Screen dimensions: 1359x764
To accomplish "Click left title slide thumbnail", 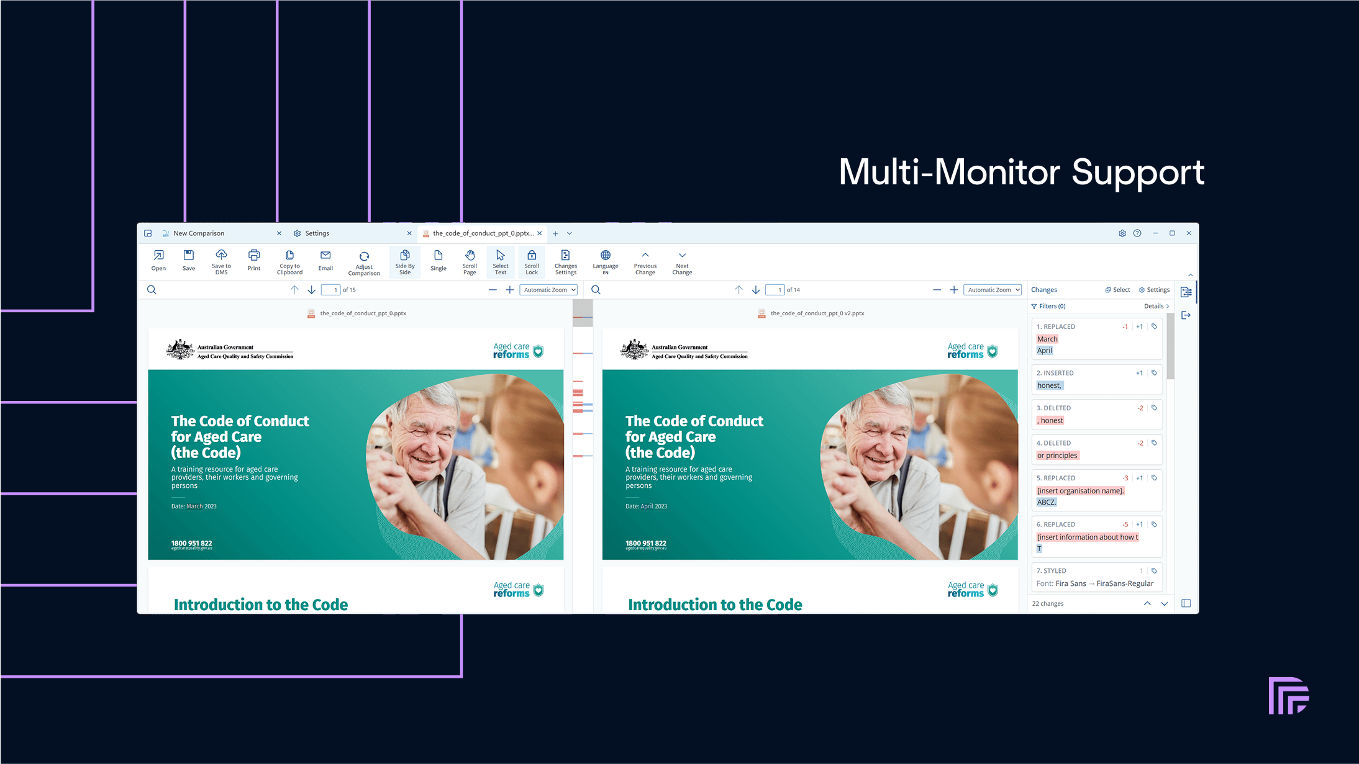I will [x=356, y=444].
